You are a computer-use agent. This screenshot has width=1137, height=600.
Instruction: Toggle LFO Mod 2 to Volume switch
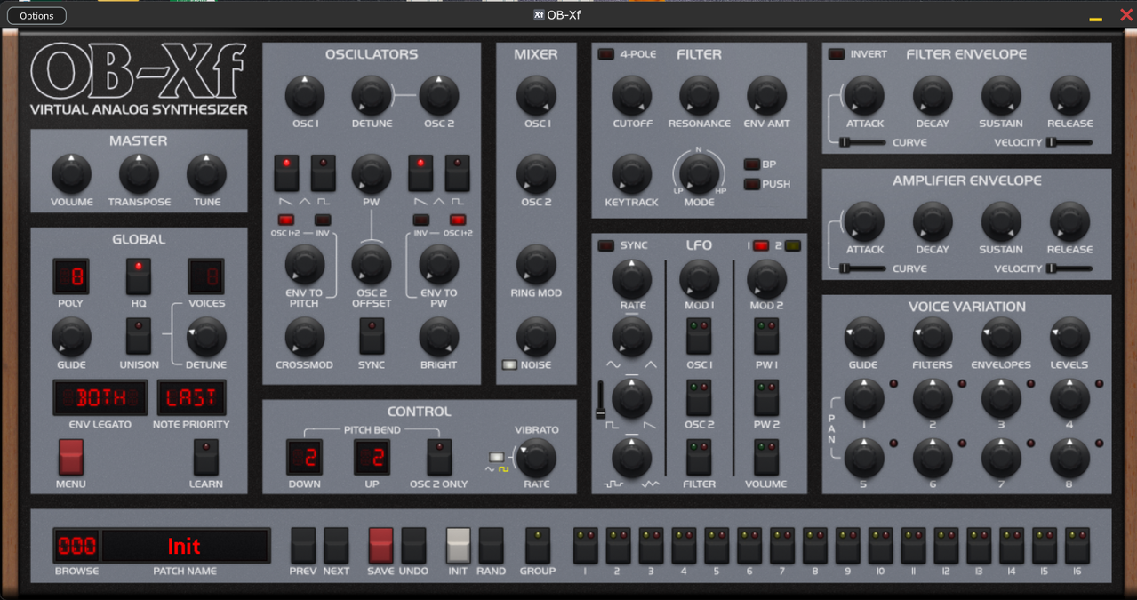tap(766, 457)
